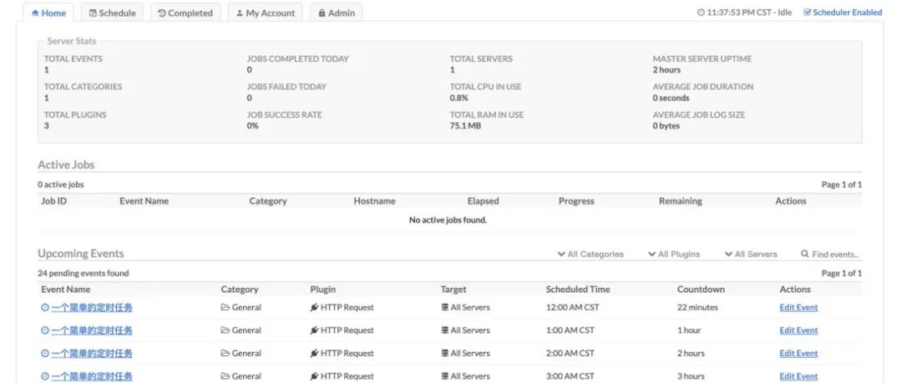Screen dimensions: 902x383
Task: Click the Upcoming Events section heading
Action: 81,254
